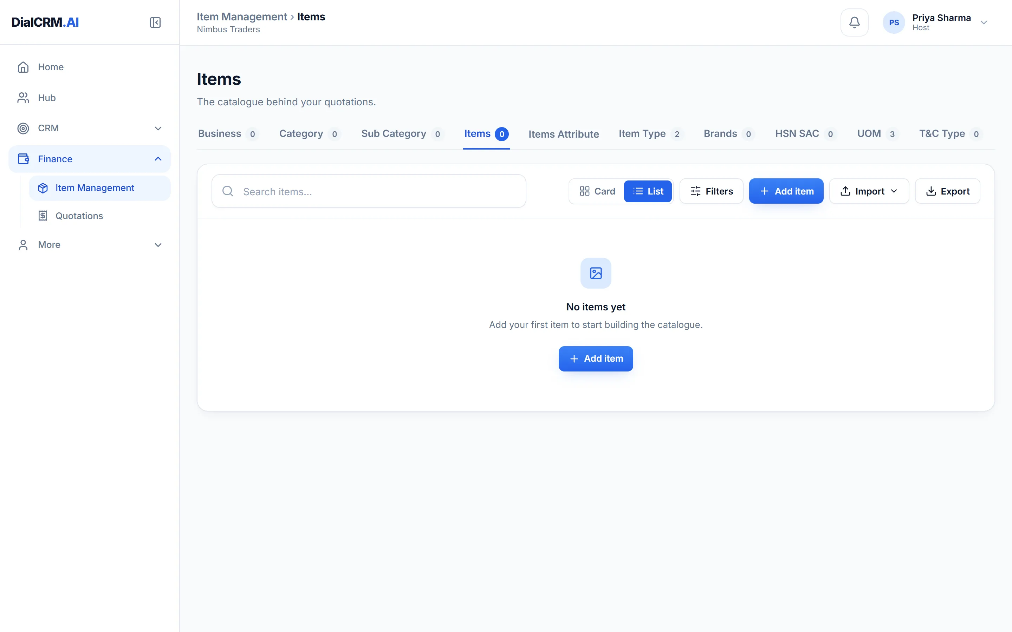This screenshot has width=1012, height=632.
Task: Click the search magnifier icon
Action: point(228,191)
